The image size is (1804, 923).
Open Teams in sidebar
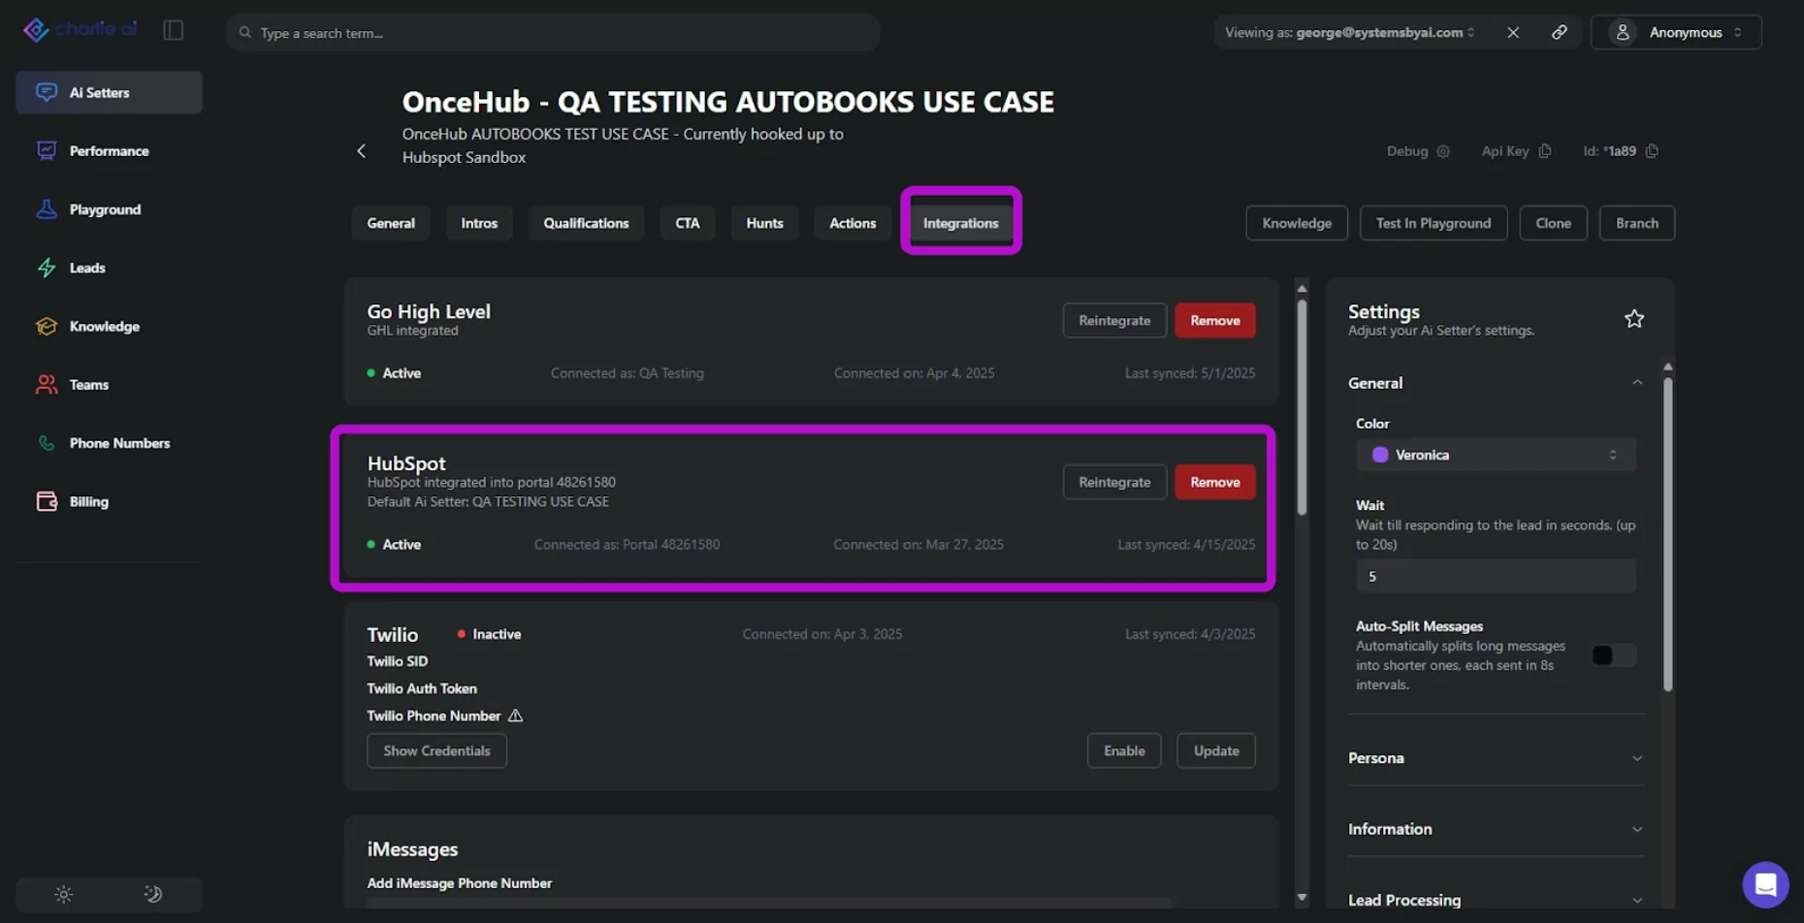(x=109, y=385)
